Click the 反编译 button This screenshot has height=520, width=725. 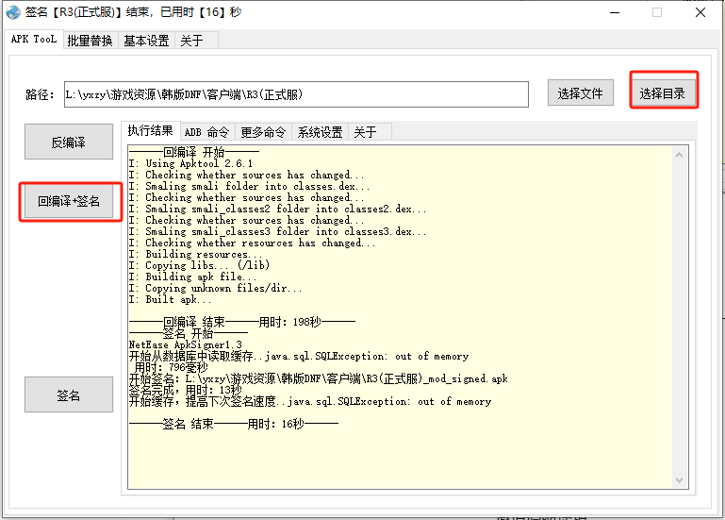point(69,142)
